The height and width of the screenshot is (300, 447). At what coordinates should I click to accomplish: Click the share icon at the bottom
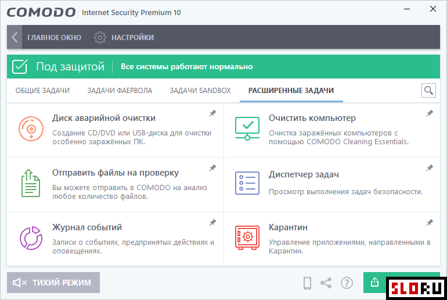point(326,283)
